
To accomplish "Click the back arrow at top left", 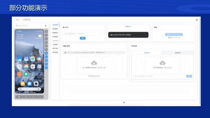I will 15,20.
